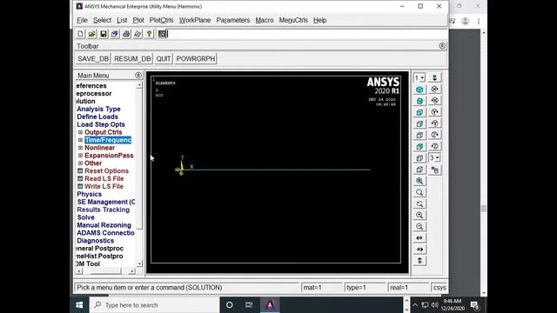The image size is (557, 313).
Task: Click the Save Analysis floppy icon
Action: 103,34
